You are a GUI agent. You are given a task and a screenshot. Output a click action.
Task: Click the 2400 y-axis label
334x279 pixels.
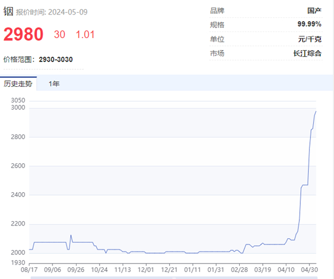18,194
